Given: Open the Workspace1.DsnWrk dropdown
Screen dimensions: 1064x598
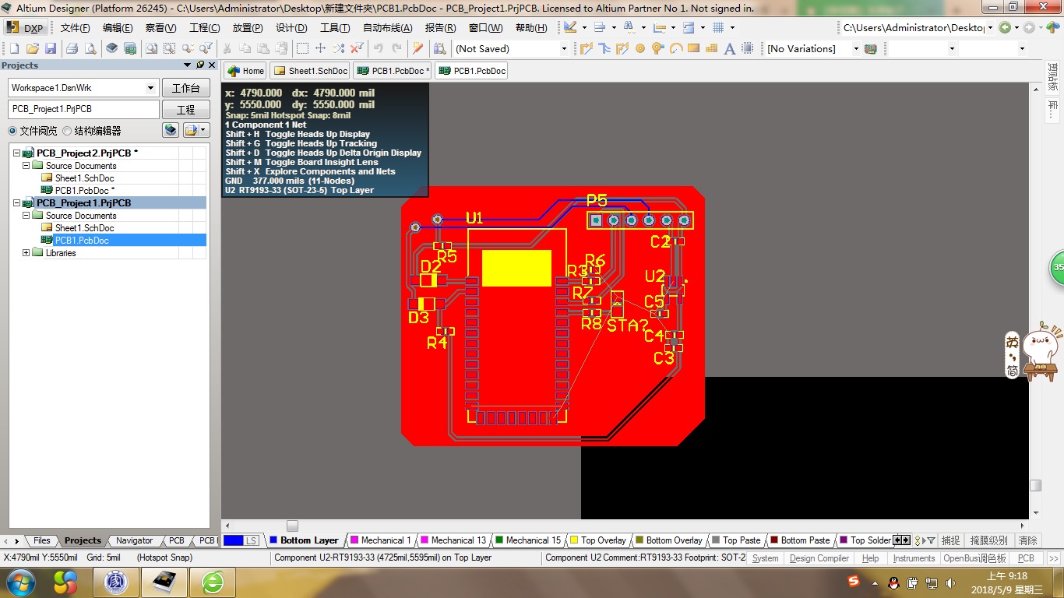Looking at the screenshot, I should point(151,88).
